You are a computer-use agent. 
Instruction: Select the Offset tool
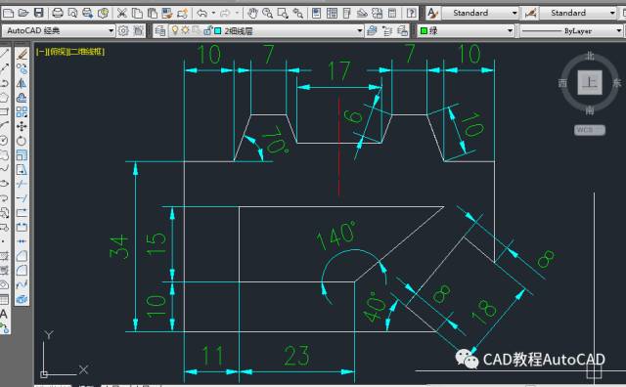pyautogui.click(x=22, y=98)
